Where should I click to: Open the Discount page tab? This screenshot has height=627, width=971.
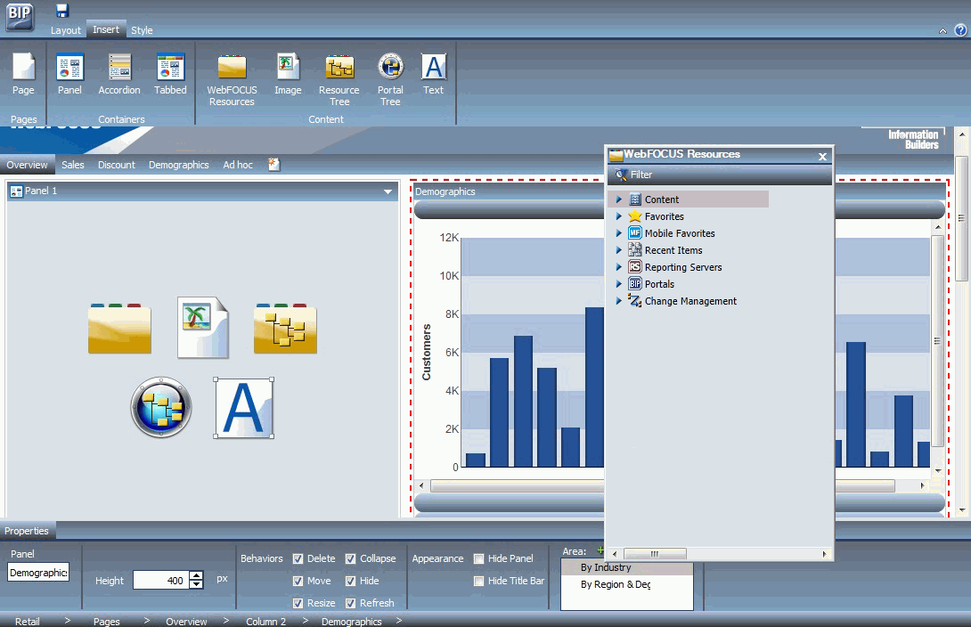[117, 165]
